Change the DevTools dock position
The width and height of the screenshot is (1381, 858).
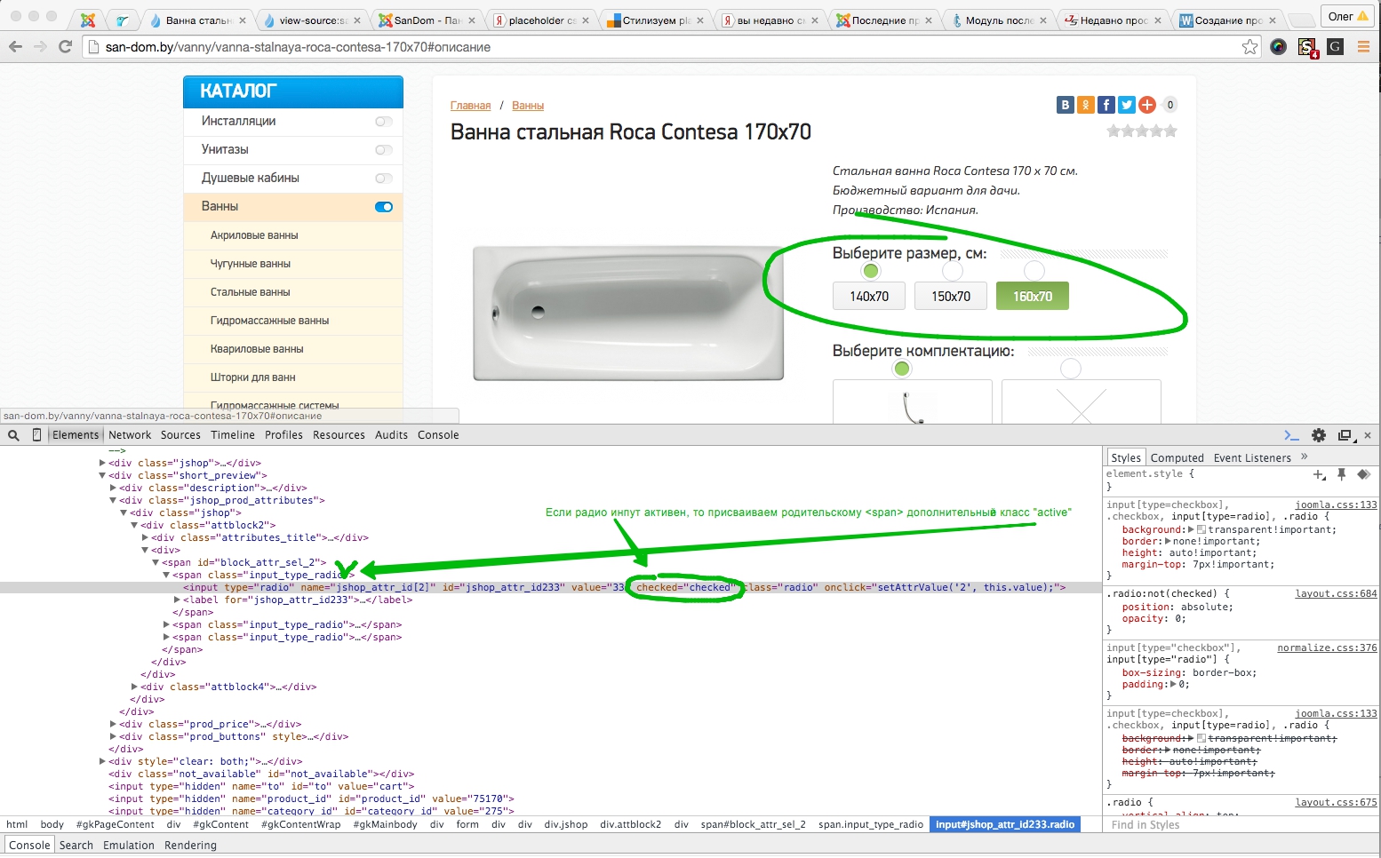click(1345, 435)
